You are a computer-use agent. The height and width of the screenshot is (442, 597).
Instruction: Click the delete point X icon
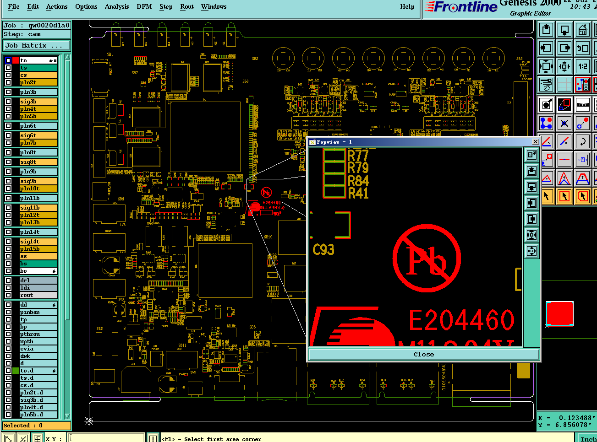click(x=564, y=123)
